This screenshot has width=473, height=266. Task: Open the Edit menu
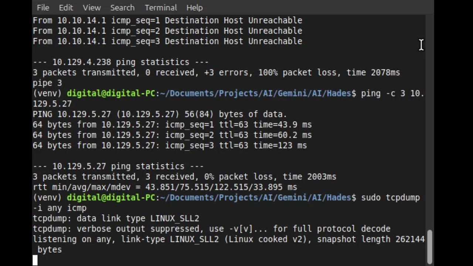66,7
